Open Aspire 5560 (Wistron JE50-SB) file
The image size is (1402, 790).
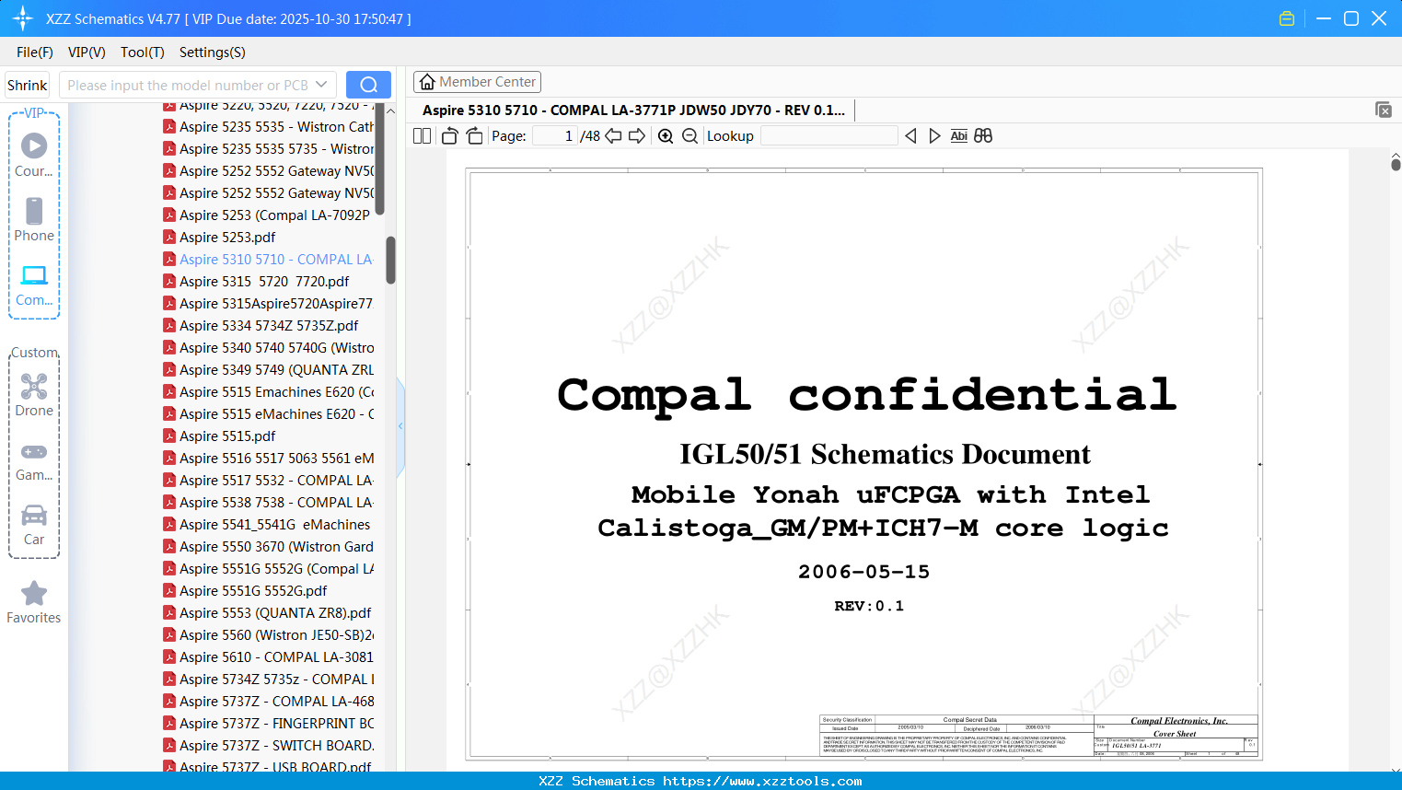(269, 635)
